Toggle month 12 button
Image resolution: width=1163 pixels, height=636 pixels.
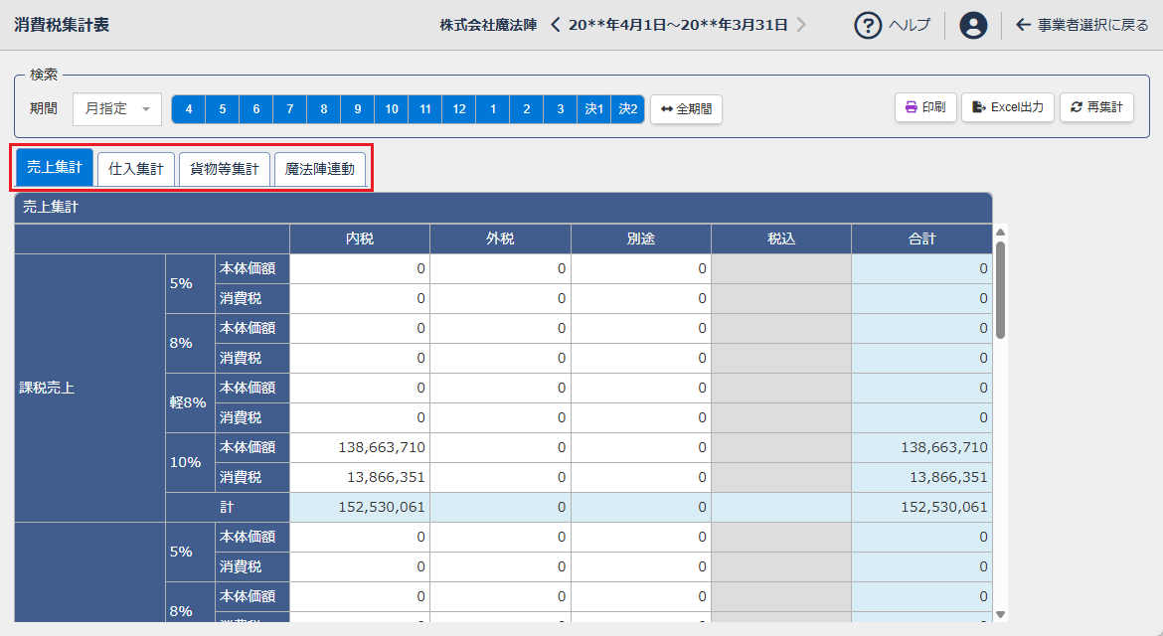pyautogui.click(x=459, y=109)
